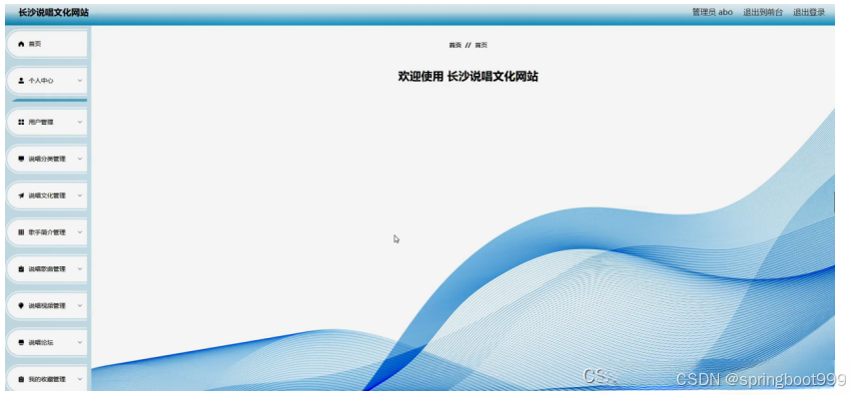850x395 pixels.
Task: Select the 说唱视频管理 menu label
Action: coord(47,305)
